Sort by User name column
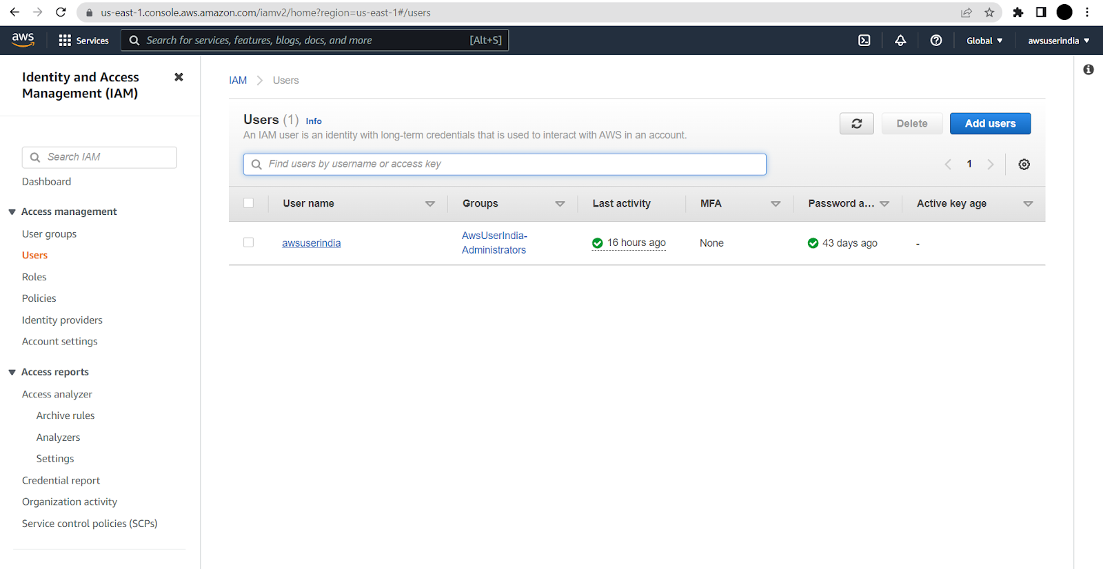 click(430, 204)
